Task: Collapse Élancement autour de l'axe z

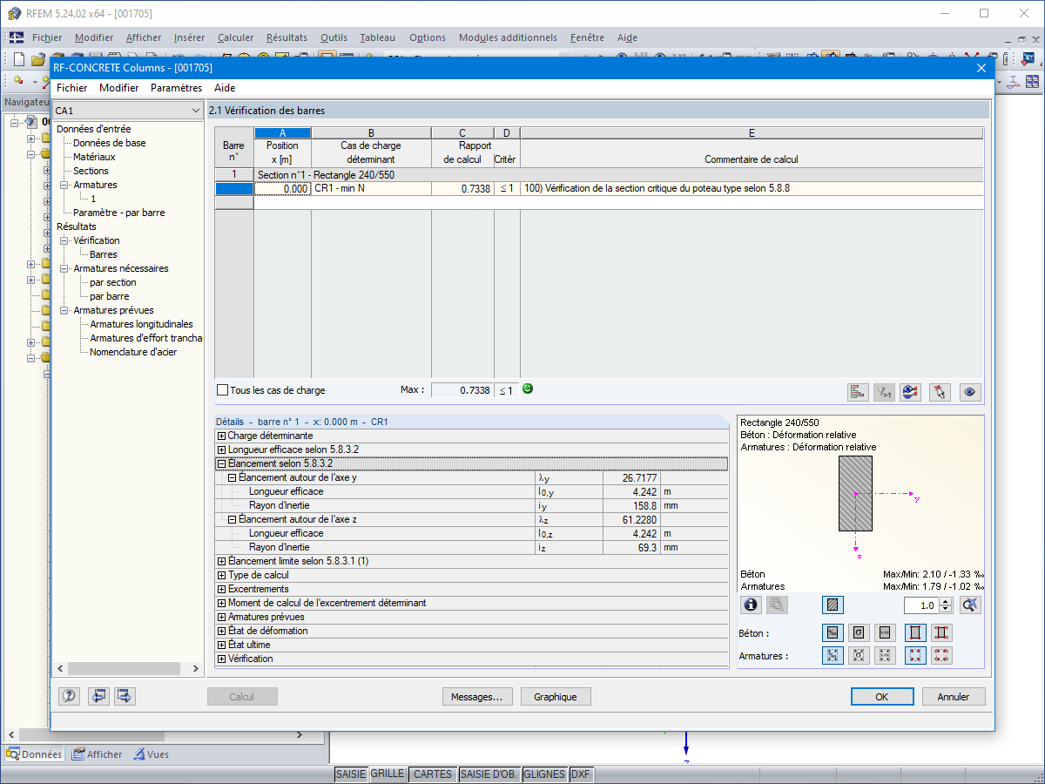Action: pos(232,519)
